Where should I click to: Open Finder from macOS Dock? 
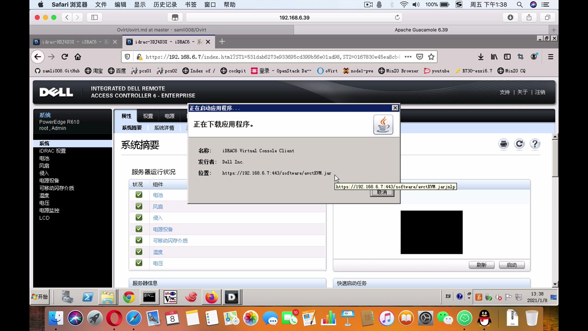(56, 318)
